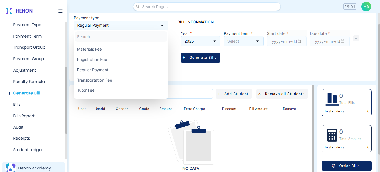Open the Start date calendar picker icon

click(299, 41)
